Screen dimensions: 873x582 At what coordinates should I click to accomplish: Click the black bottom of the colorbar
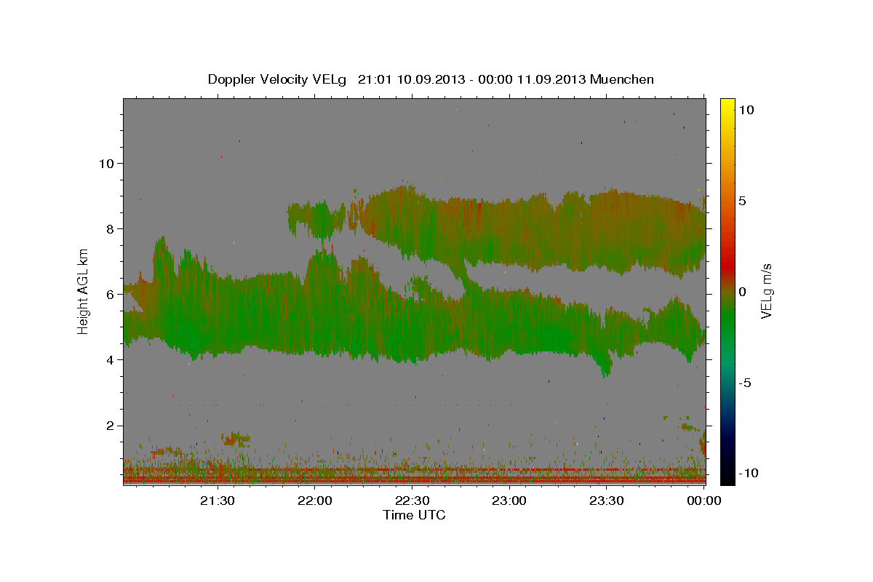[727, 477]
